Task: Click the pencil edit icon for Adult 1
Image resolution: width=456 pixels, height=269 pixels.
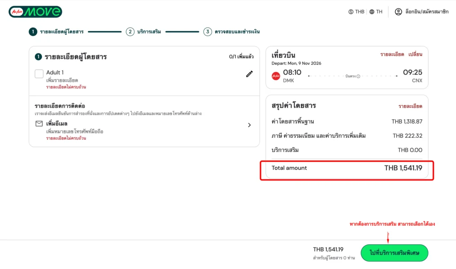Action: click(x=249, y=74)
